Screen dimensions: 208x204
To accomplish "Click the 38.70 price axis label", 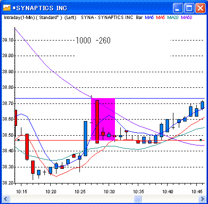I will (8, 103).
